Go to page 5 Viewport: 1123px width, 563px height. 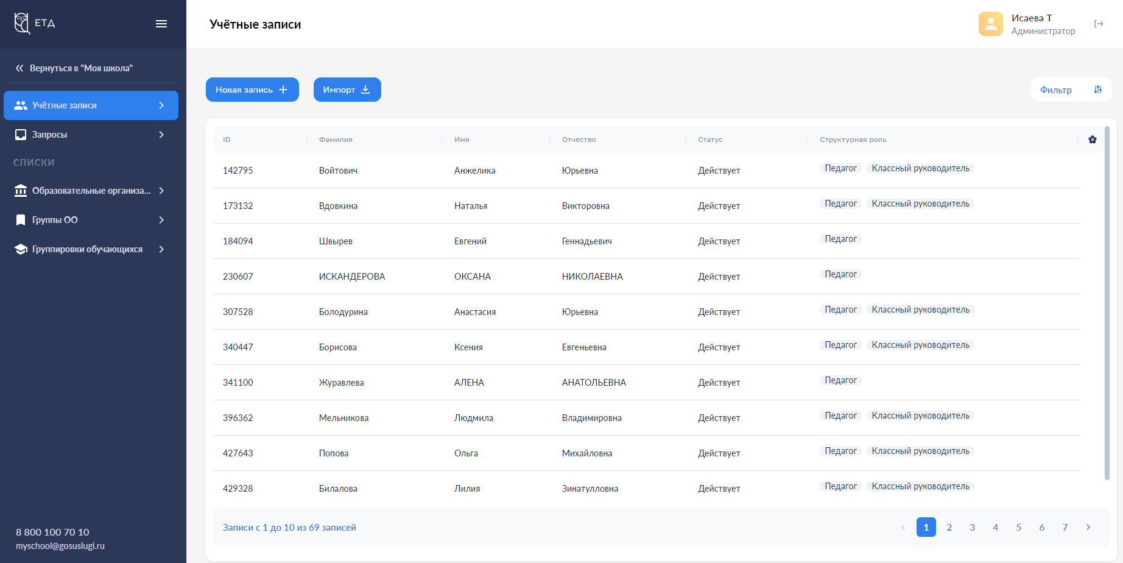(x=1019, y=527)
